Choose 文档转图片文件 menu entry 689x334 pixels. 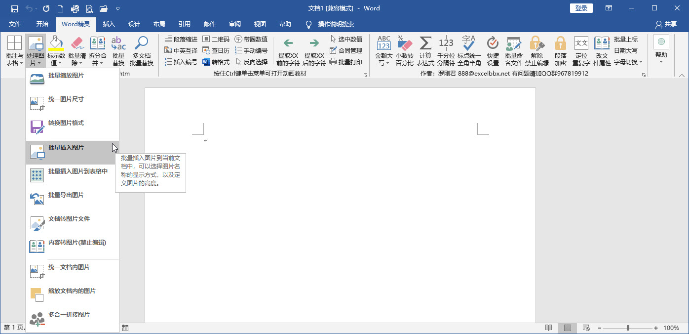[x=73, y=223]
